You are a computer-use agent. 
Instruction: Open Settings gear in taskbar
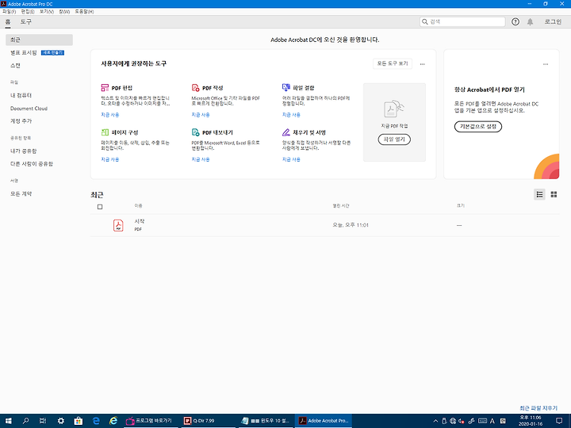pyautogui.click(x=61, y=421)
